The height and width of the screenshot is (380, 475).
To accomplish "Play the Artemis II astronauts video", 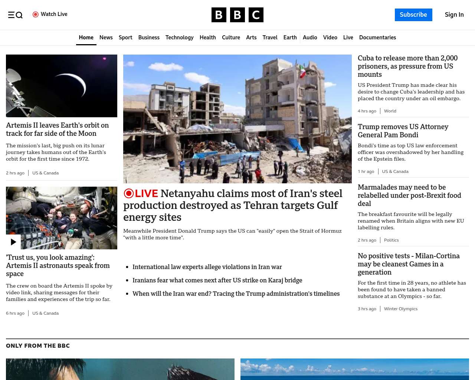I will (13, 242).
